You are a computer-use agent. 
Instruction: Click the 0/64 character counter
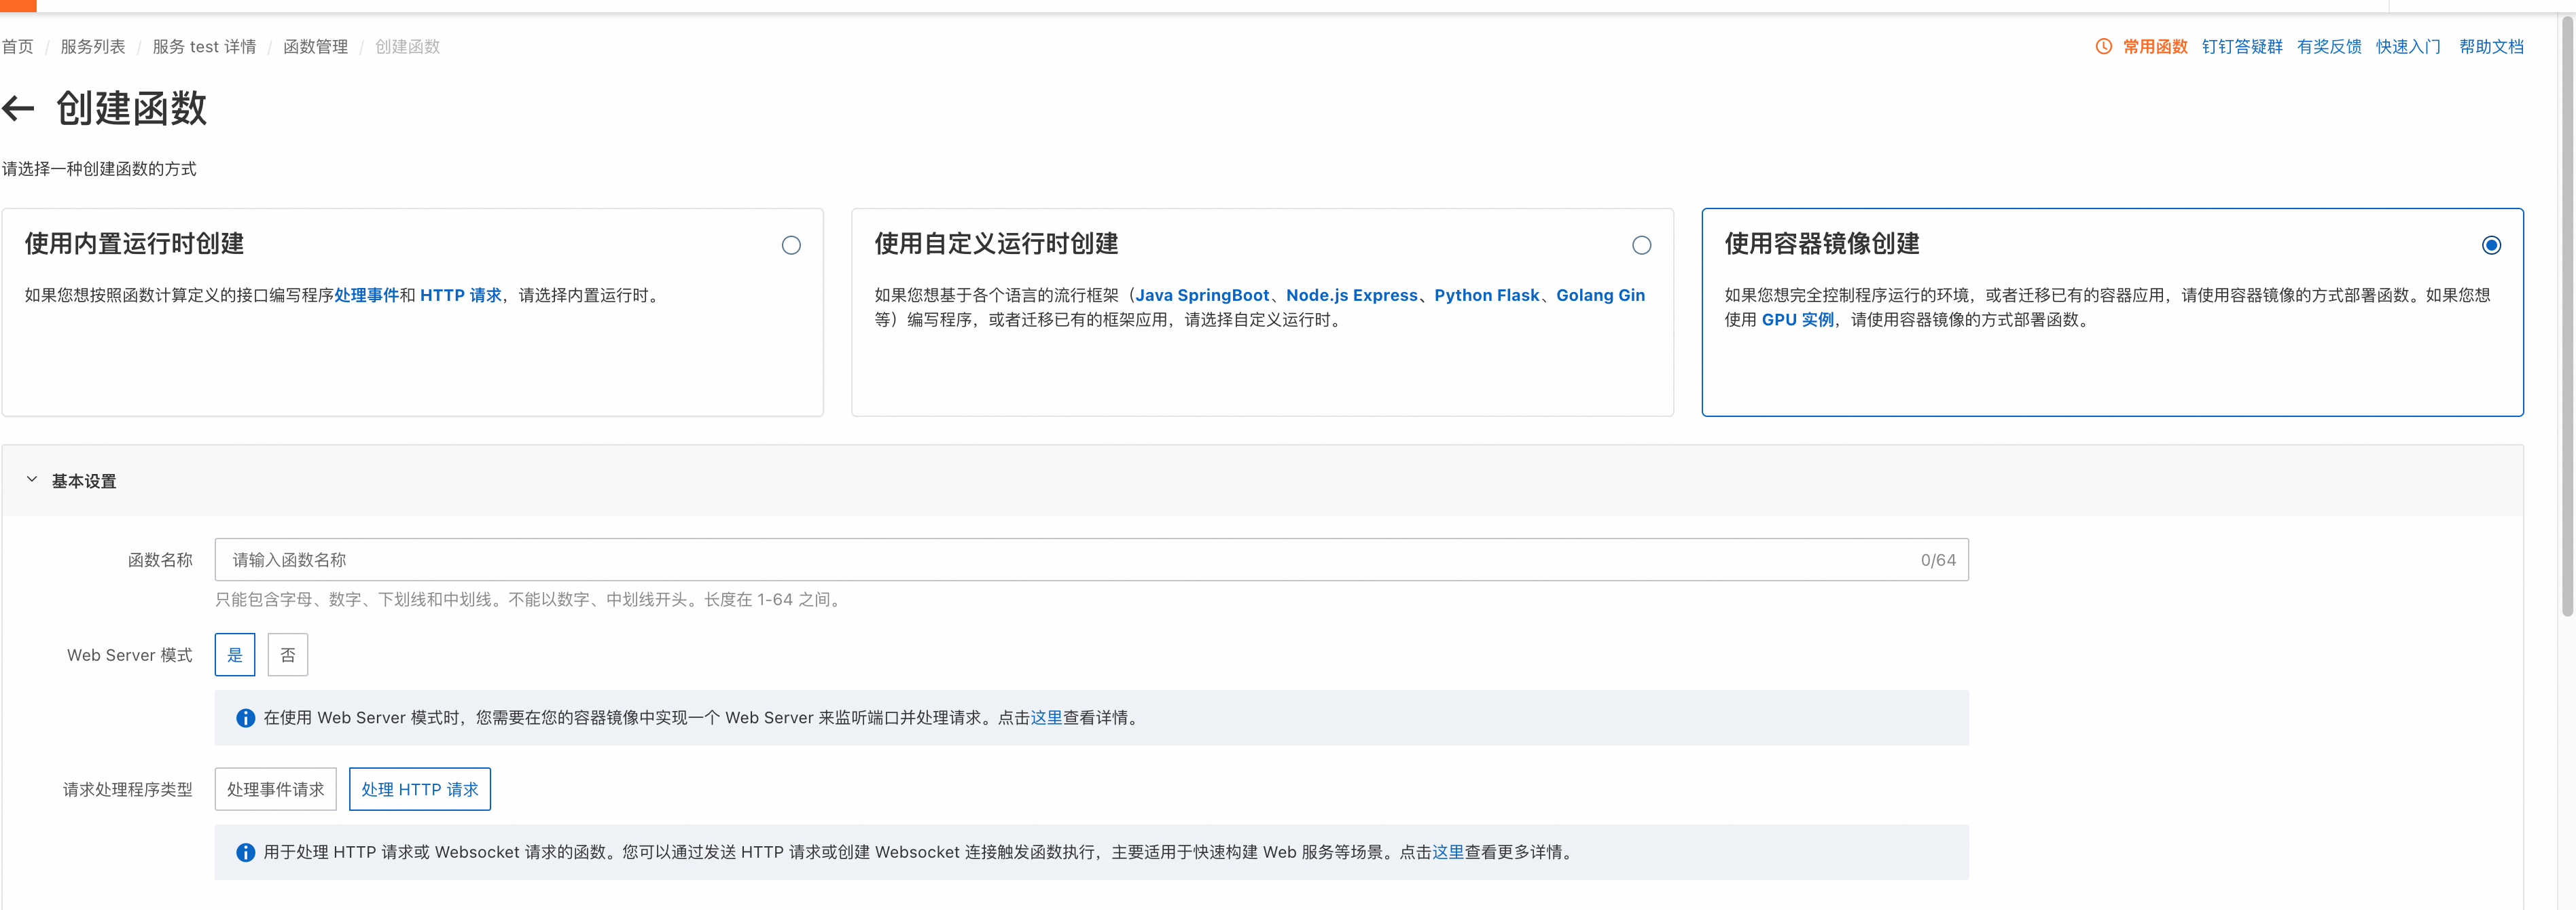click(x=1938, y=560)
